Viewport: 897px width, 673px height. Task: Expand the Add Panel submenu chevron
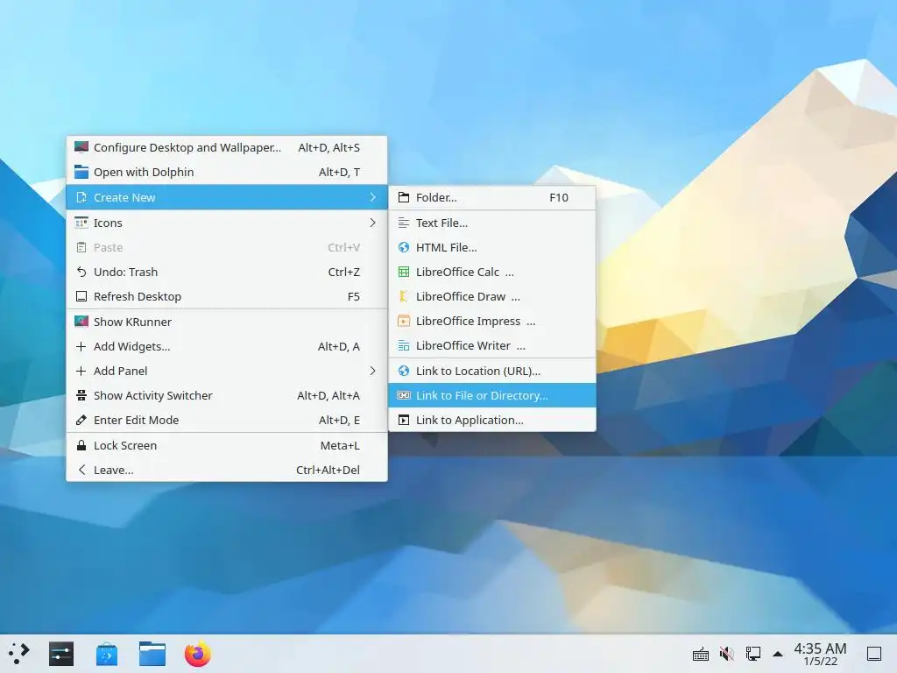point(372,371)
